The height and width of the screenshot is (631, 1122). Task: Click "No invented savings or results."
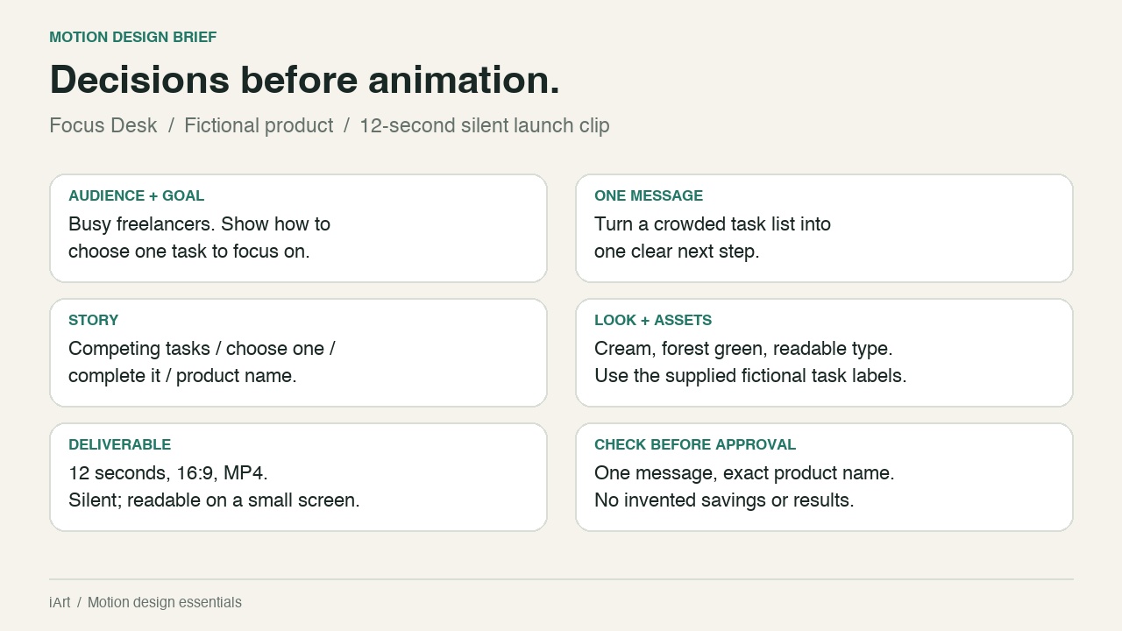click(x=724, y=500)
